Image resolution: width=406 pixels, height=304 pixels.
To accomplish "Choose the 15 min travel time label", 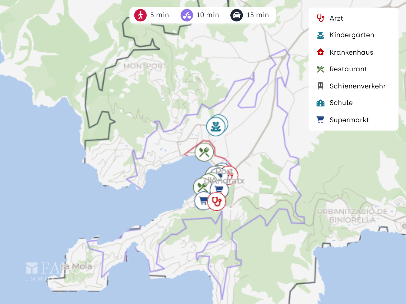I will click(x=258, y=15).
